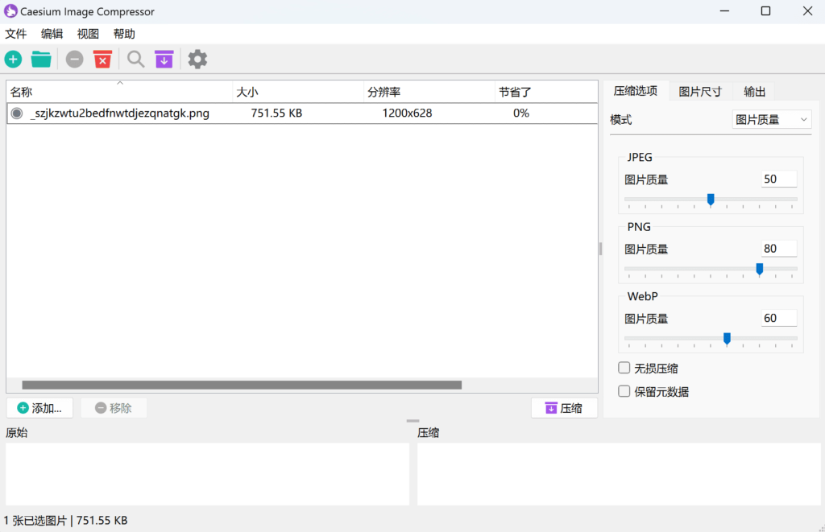Open folder via teal folder toolbar icon

[41, 60]
